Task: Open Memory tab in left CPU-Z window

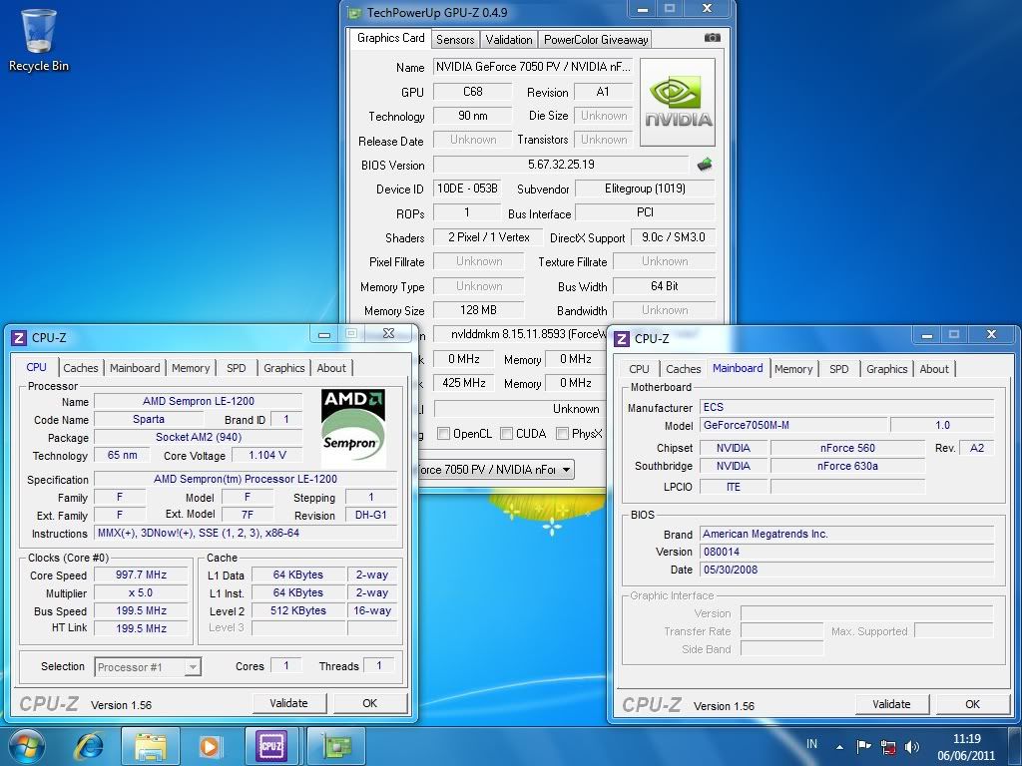Action: pyautogui.click(x=191, y=368)
